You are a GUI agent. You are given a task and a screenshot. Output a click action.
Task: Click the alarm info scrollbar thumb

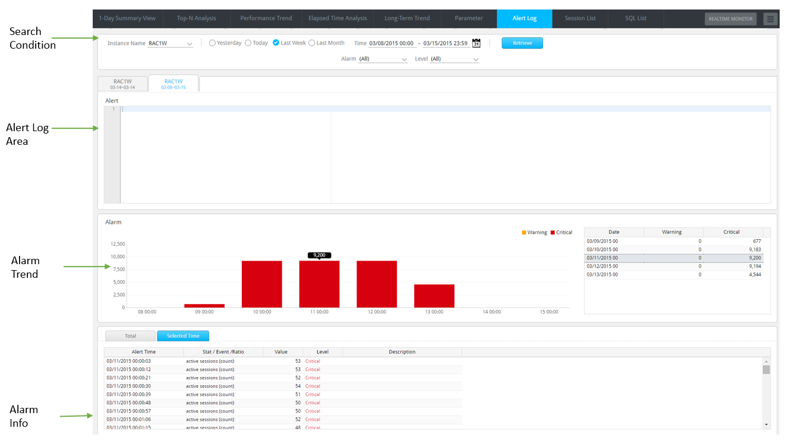pos(767,370)
